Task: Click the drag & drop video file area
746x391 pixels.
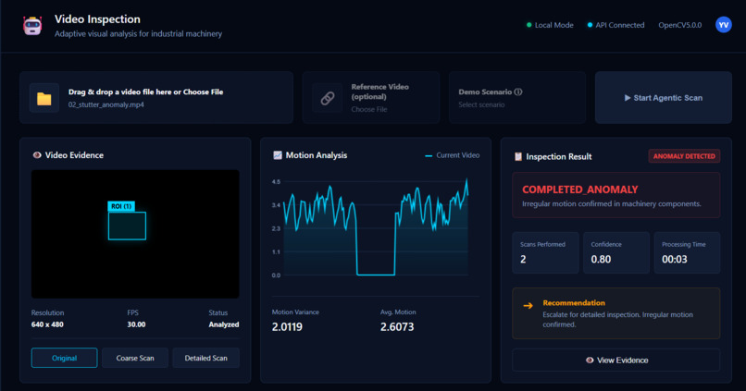Action: tap(156, 97)
